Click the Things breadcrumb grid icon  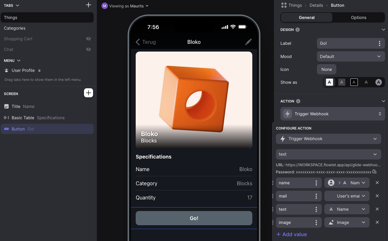[x=284, y=5]
